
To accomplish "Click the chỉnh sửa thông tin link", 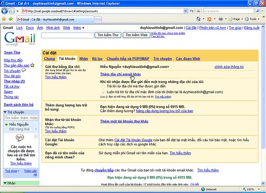I will 229,67.
